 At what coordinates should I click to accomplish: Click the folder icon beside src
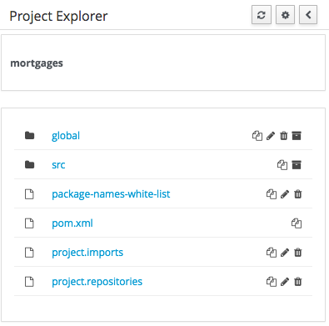pyautogui.click(x=29, y=164)
